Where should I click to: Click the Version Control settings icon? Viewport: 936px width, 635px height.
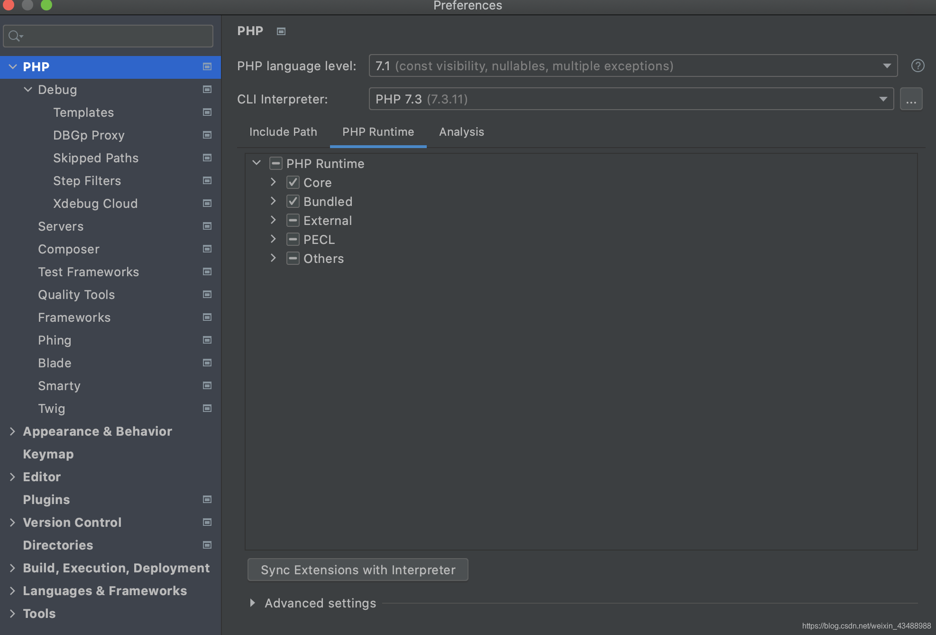click(205, 522)
